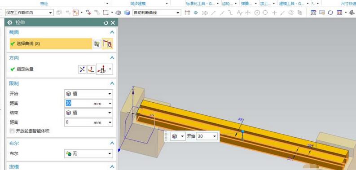Toggle the point on curve snap icon
The width and height of the screenshot is (356, 170).
(x=283, y=13)
